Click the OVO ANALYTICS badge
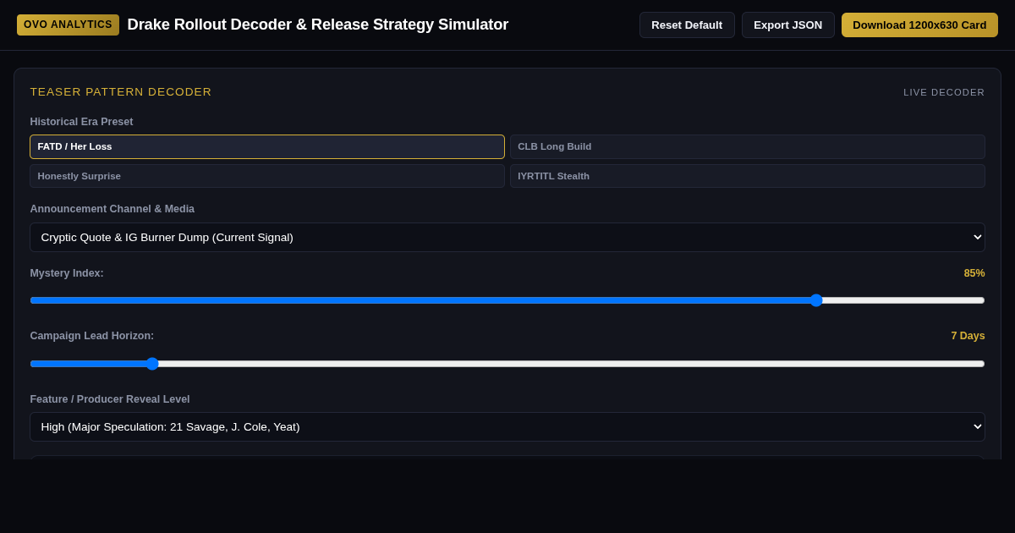Screen dimensions: 1015x533 tap(68, 25)
